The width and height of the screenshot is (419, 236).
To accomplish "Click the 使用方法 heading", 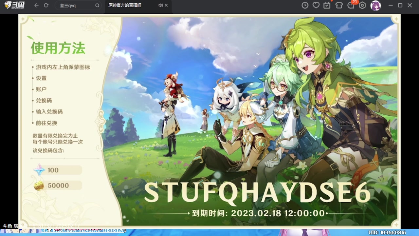I will tap(58, 48).
